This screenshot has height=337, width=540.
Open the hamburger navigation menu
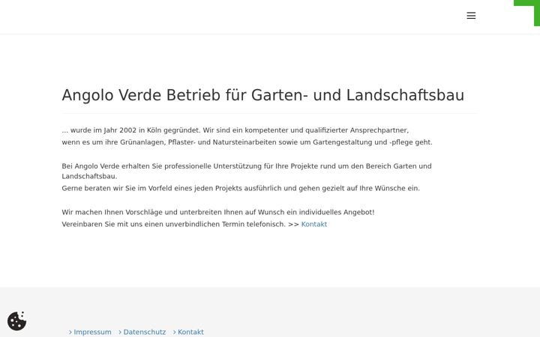(x=471, y=16)
